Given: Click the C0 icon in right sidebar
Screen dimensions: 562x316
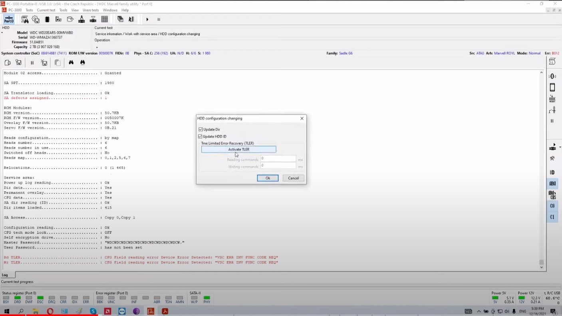Looking at the screenshot, I should pos(552,206).
